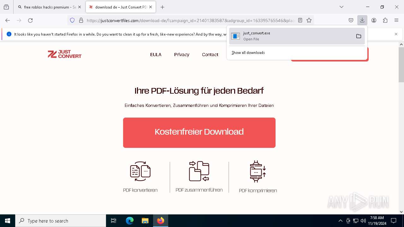Reload the current page
Screen dimensions: 404x227
click(30, 20)
